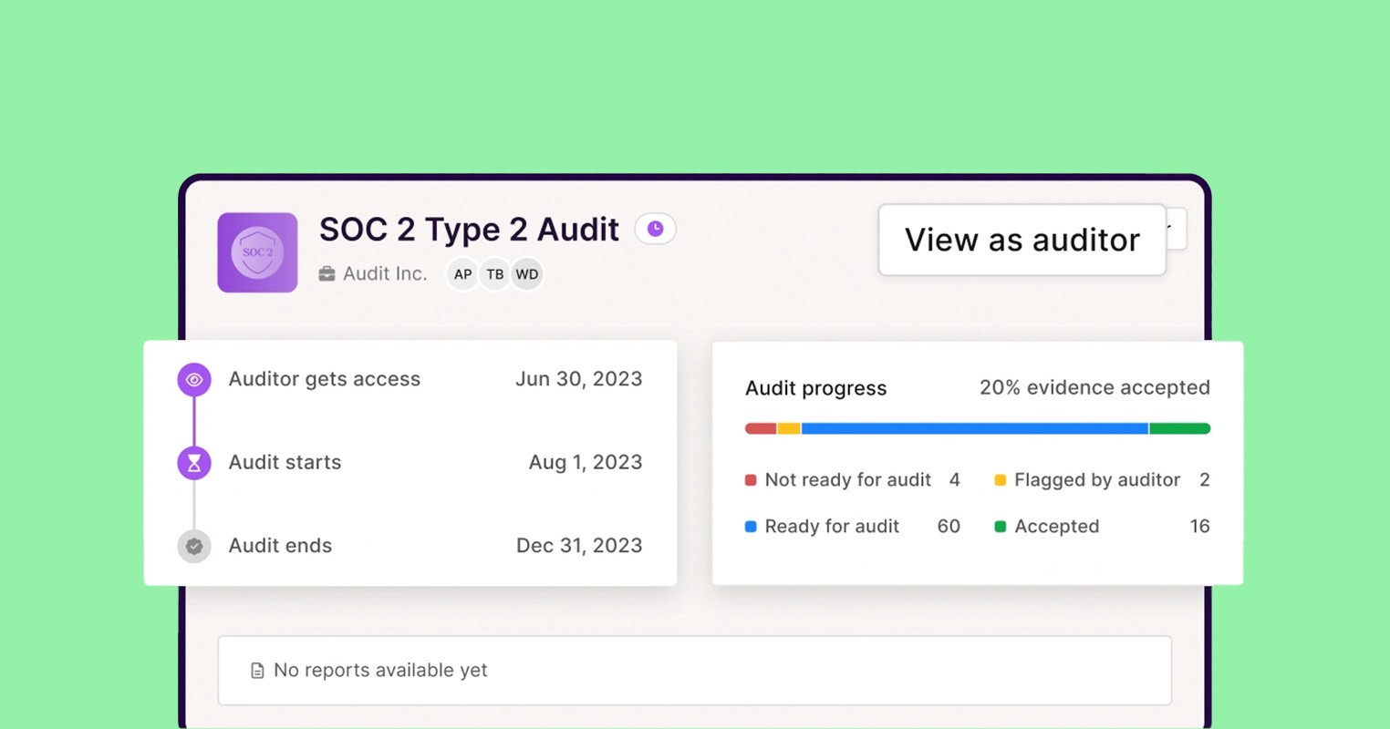
Task: Click the SOC 2 shield badge icon
Action: click(x=257, y=252)
